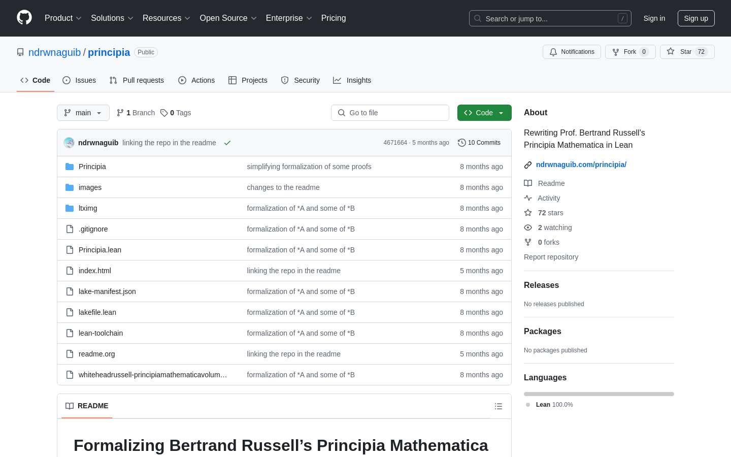Open the Pricing link

coord(334,18)
